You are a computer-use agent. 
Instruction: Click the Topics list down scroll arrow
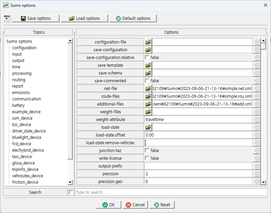click(x=70, y=182)
